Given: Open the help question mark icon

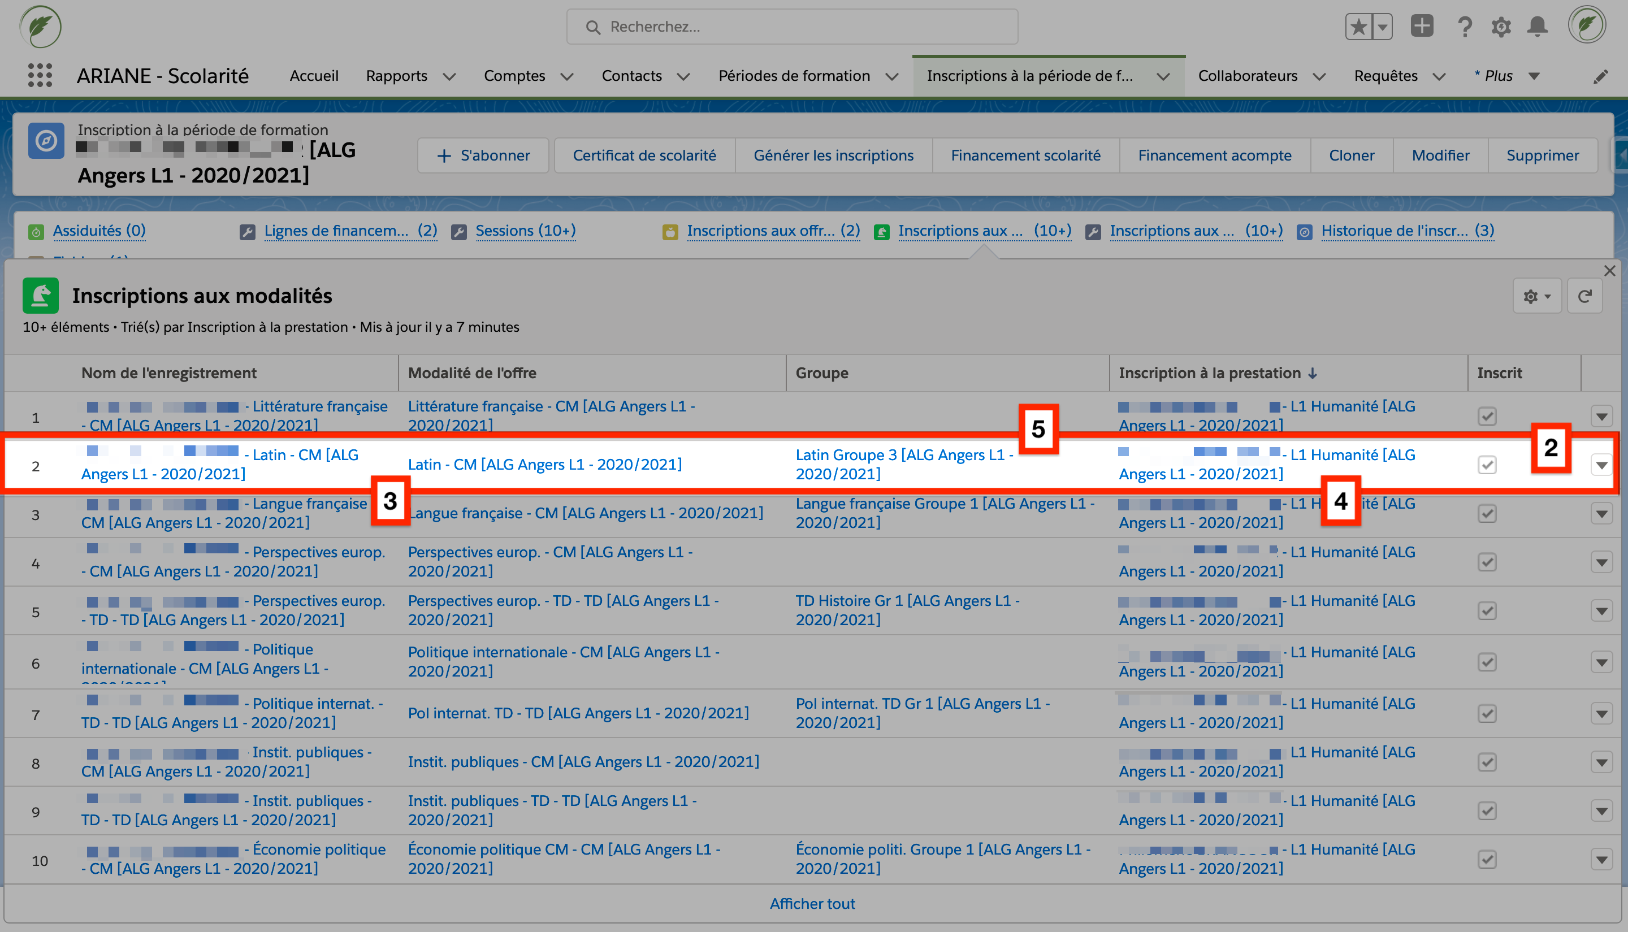Looking at the screenshot, I should 1464,27.
